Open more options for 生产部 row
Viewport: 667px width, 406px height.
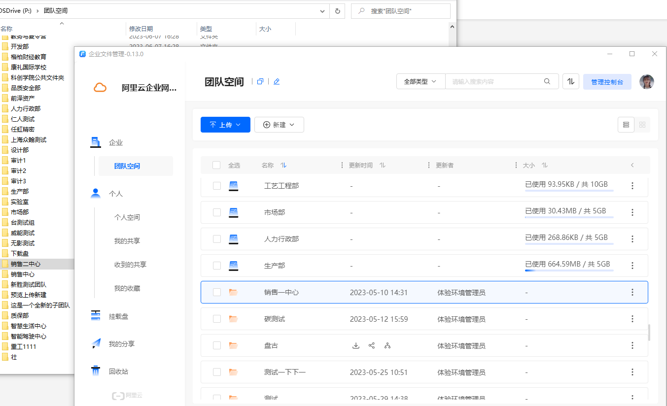point(632,266)
